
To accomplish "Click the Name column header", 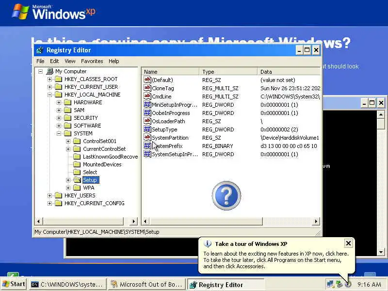I will 171,72.
